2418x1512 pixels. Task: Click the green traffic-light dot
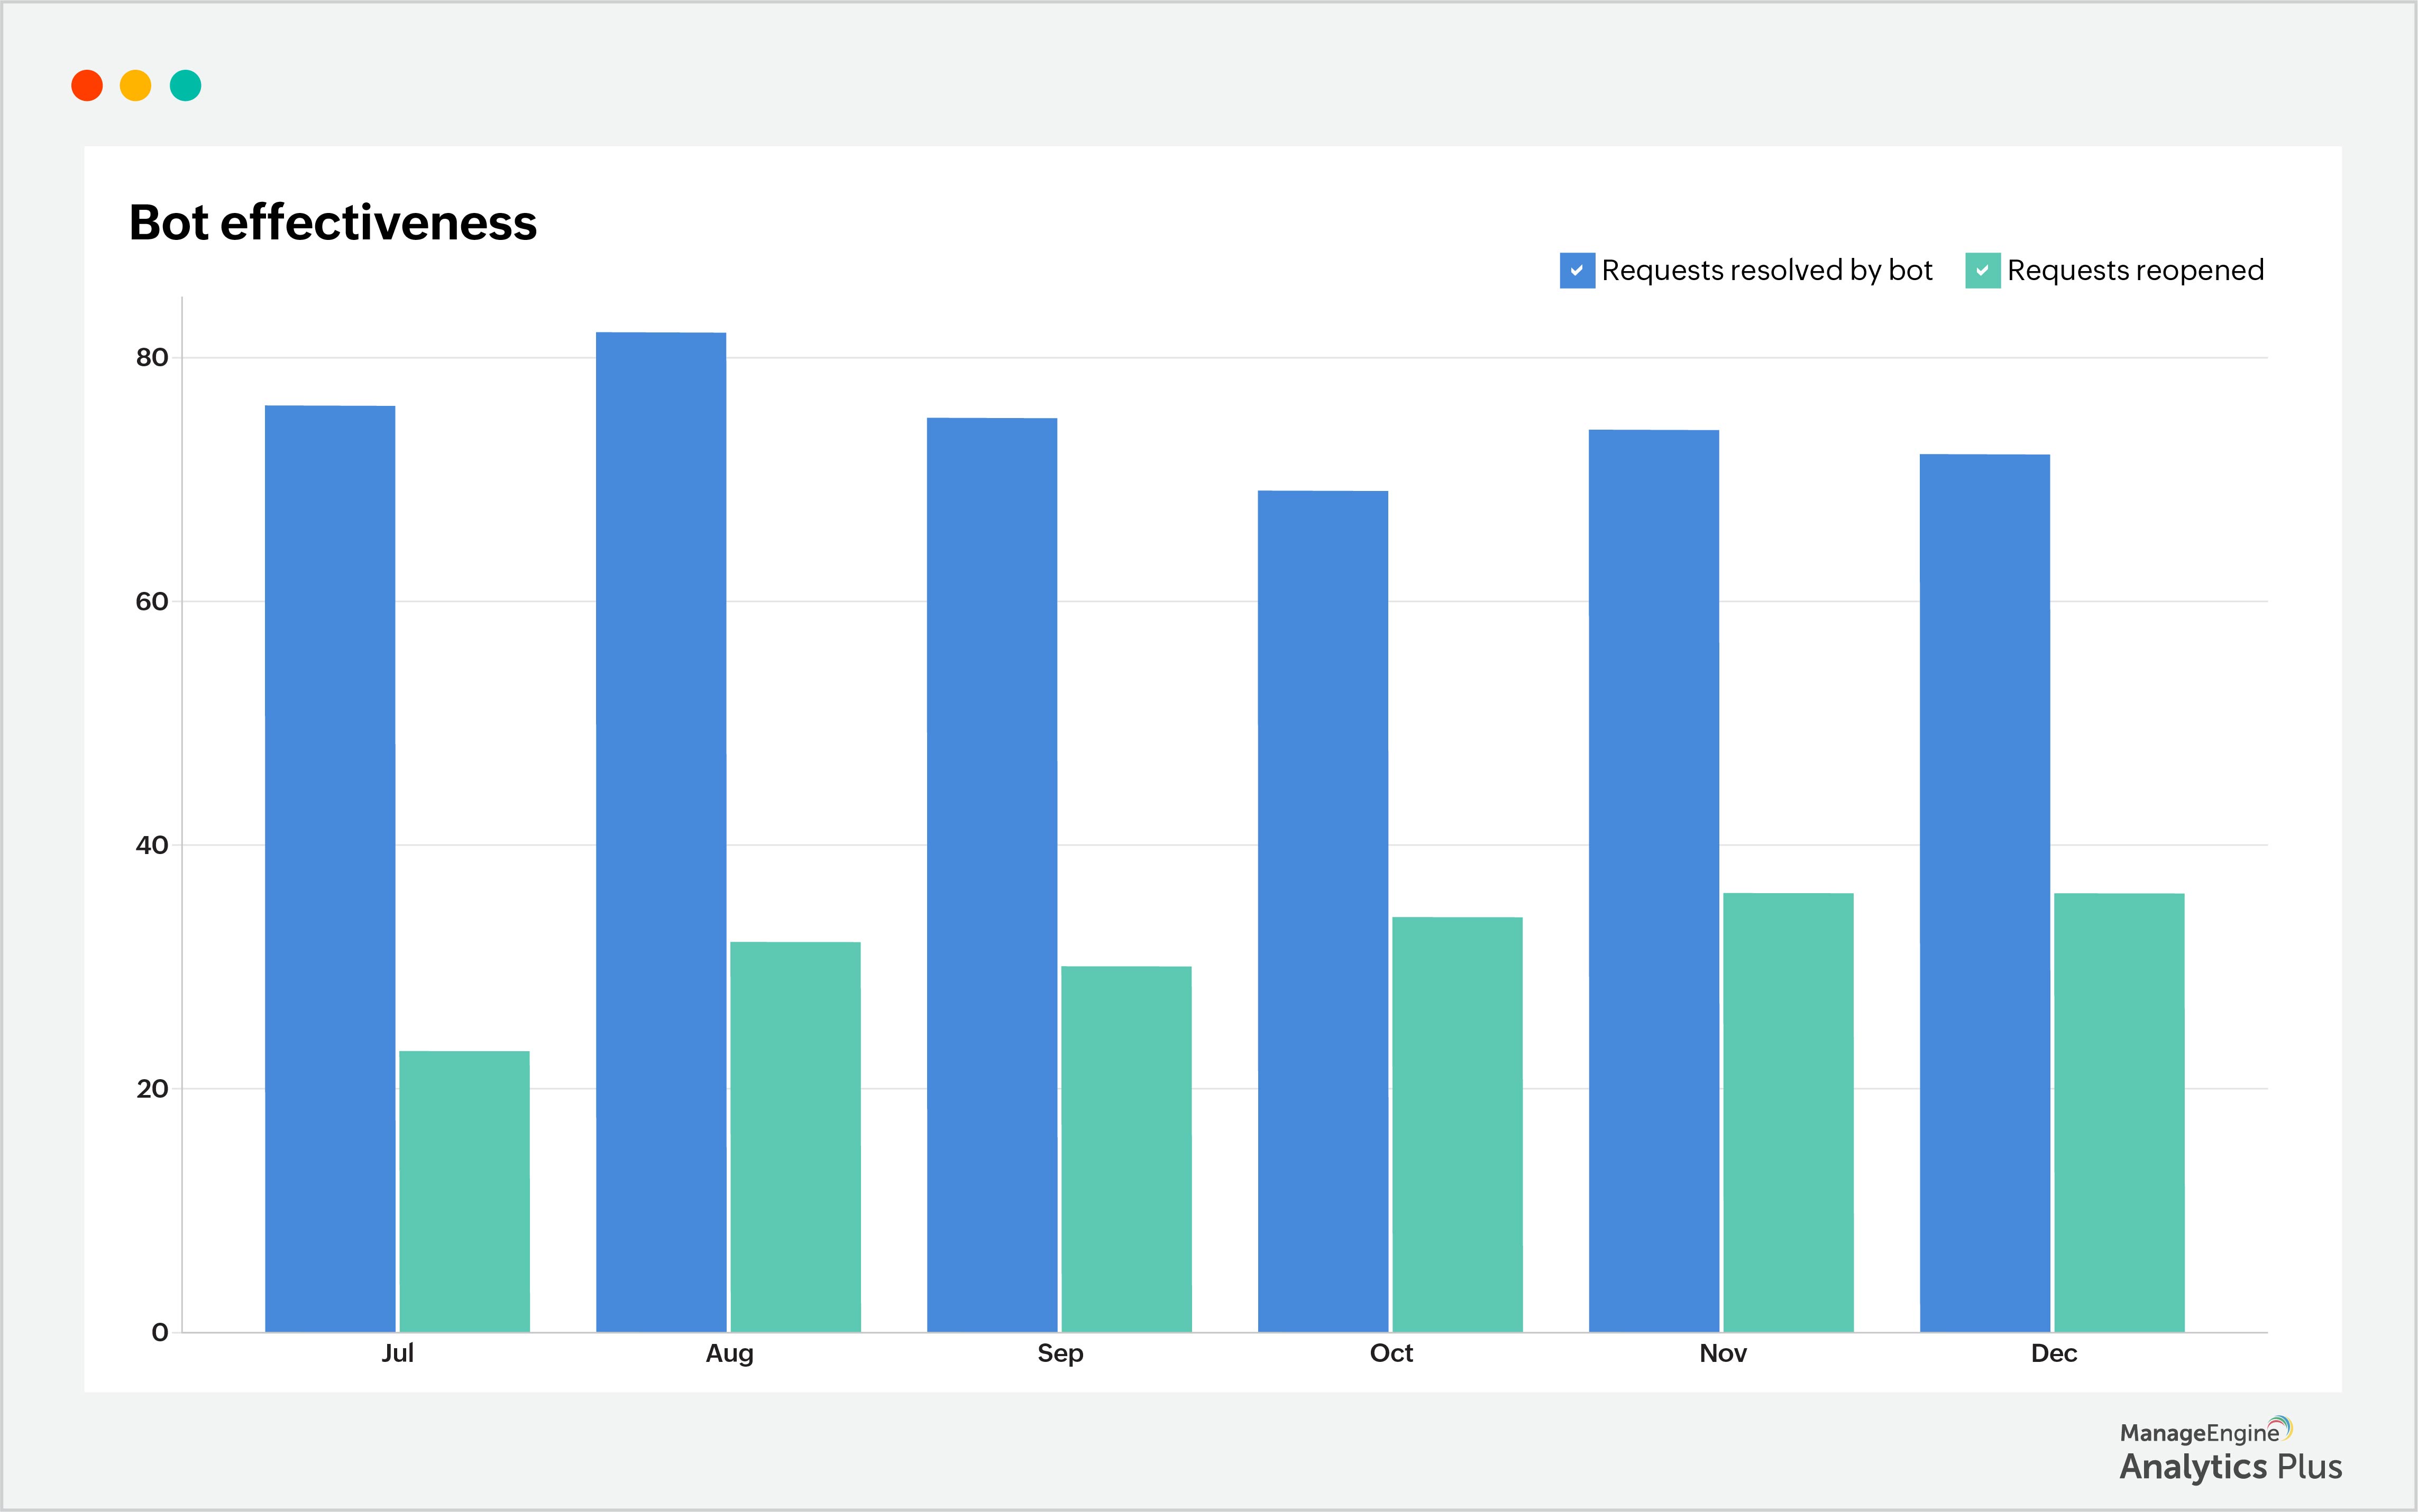[x=186, y=86]
